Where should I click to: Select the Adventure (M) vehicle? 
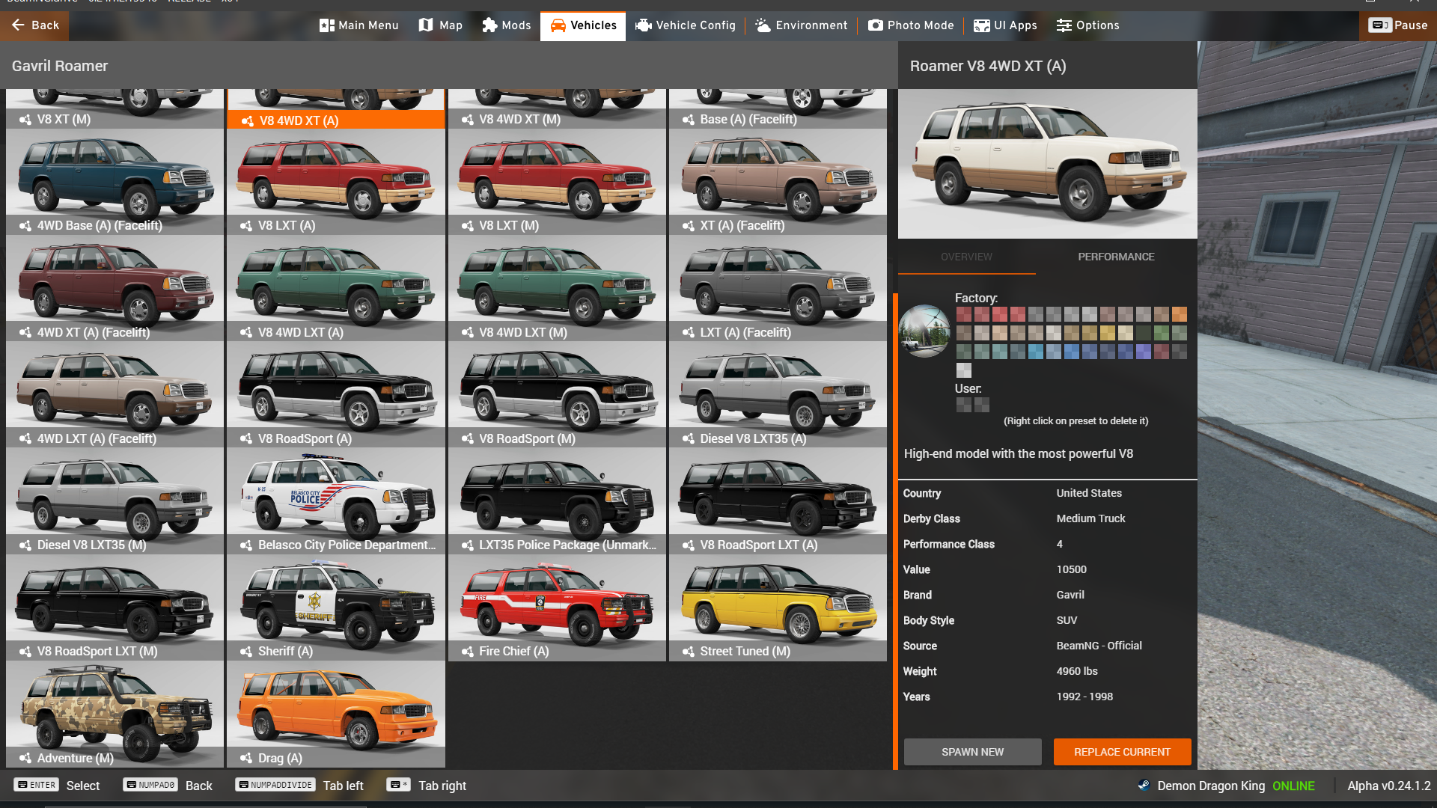(x=115, y=714)
